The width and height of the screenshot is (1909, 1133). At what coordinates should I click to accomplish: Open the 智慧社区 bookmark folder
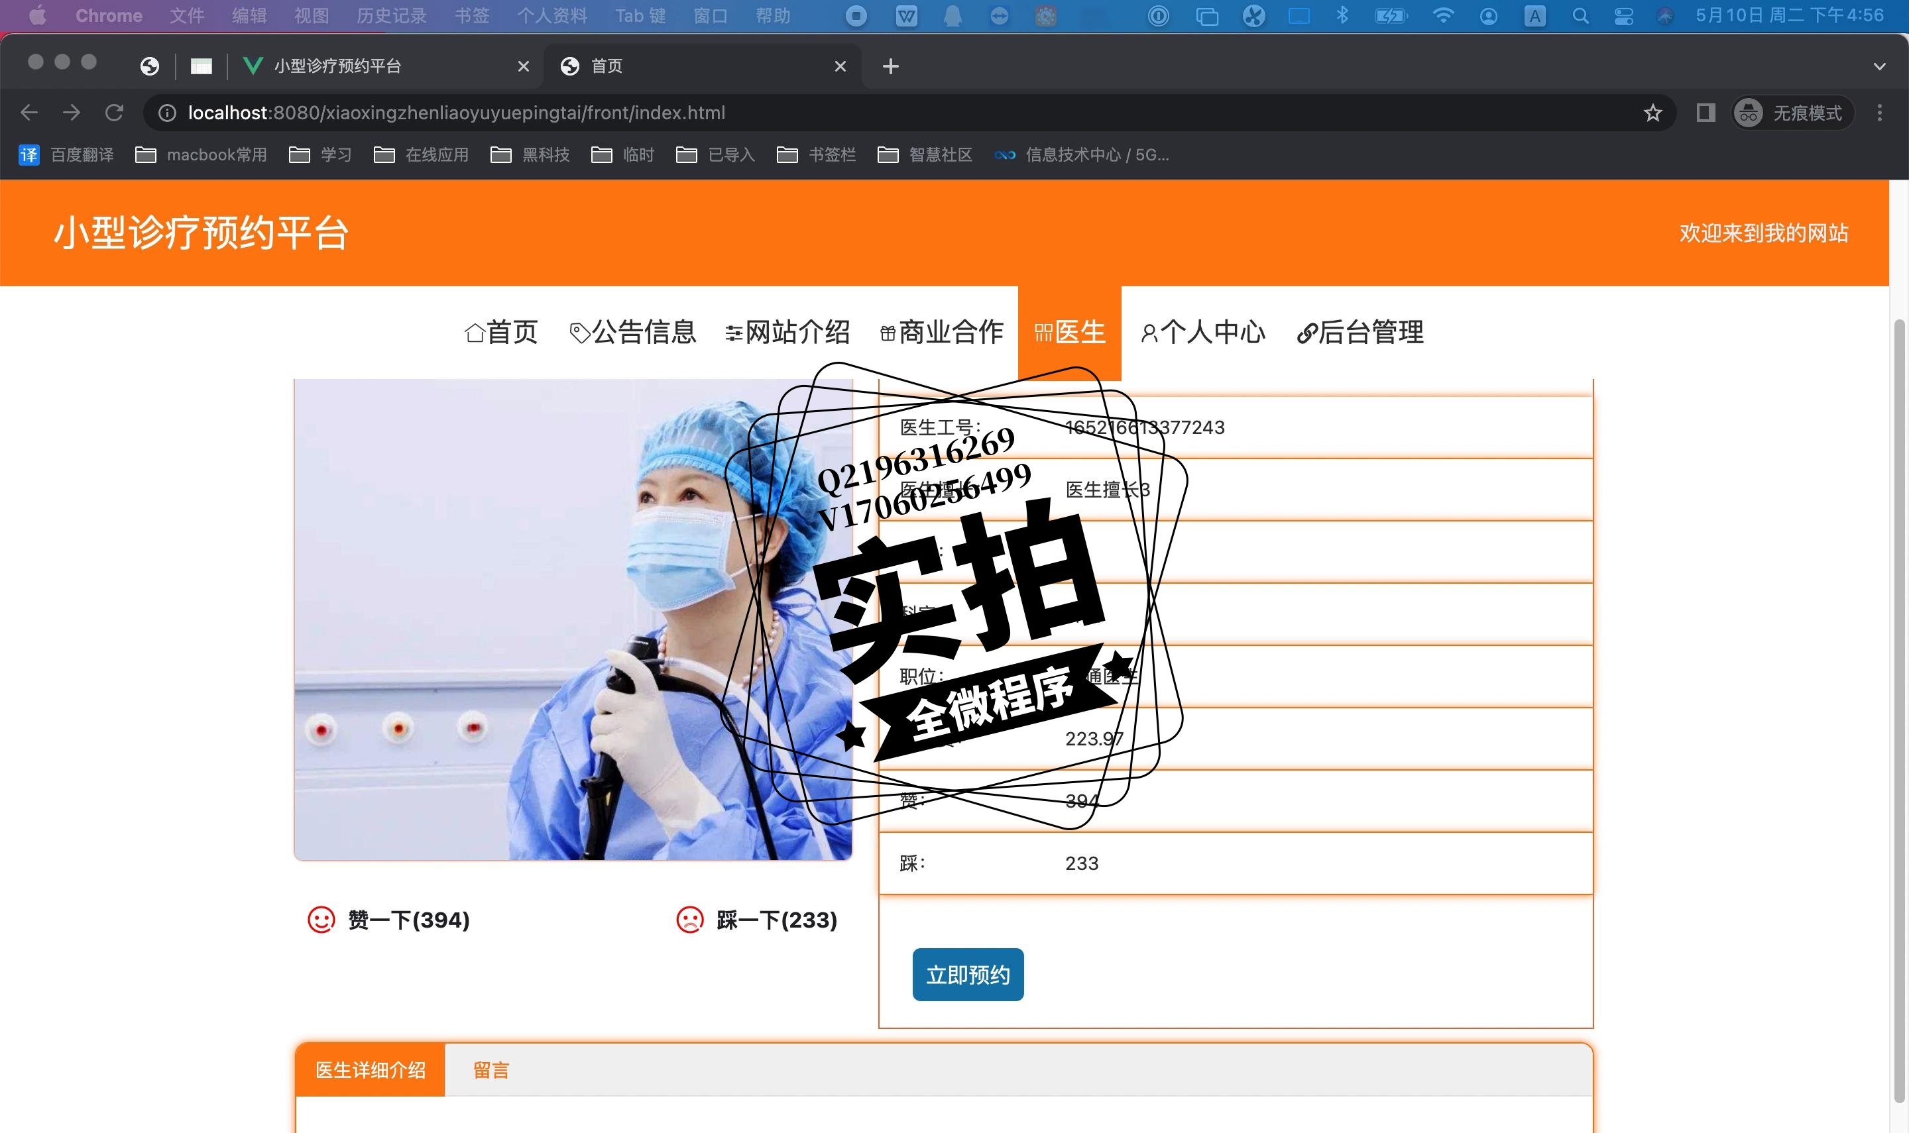(x=925, y=155)
